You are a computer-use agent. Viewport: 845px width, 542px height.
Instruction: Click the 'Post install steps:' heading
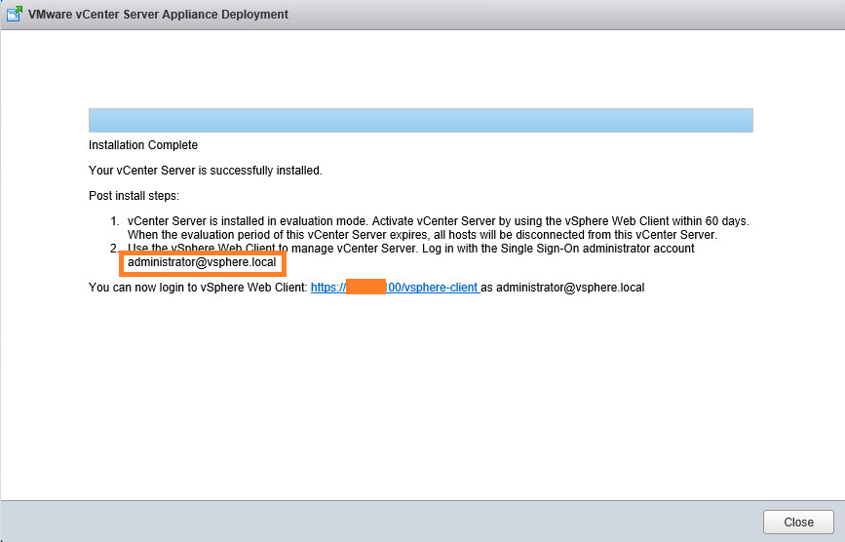[x=134, y=196]
